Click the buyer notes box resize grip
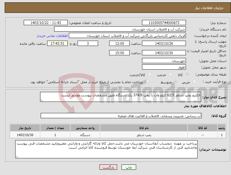 click(x=17, y=157)
